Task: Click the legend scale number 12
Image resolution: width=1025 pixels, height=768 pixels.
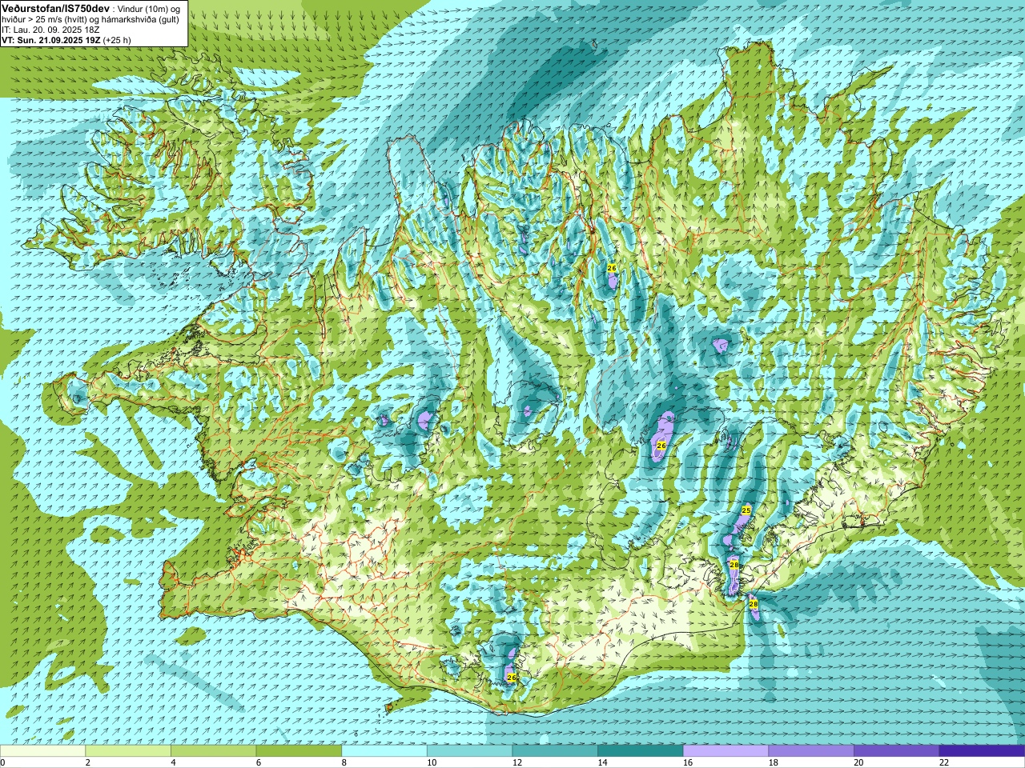Action: pyautogui.click(x=517, y=762)
